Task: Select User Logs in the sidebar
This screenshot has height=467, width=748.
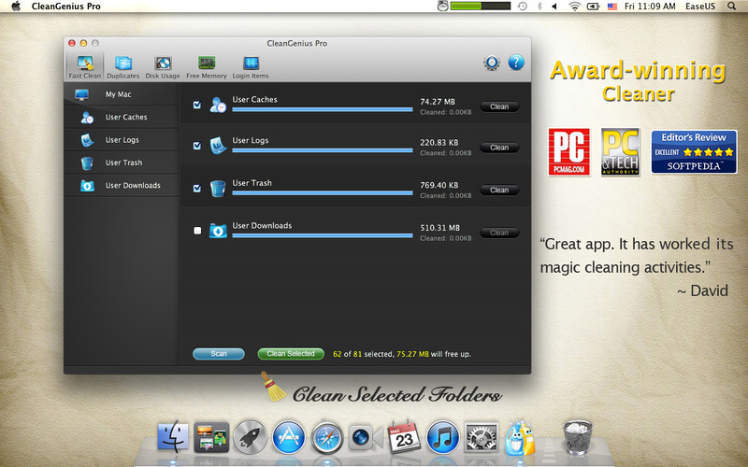Action: coord(122,140)
